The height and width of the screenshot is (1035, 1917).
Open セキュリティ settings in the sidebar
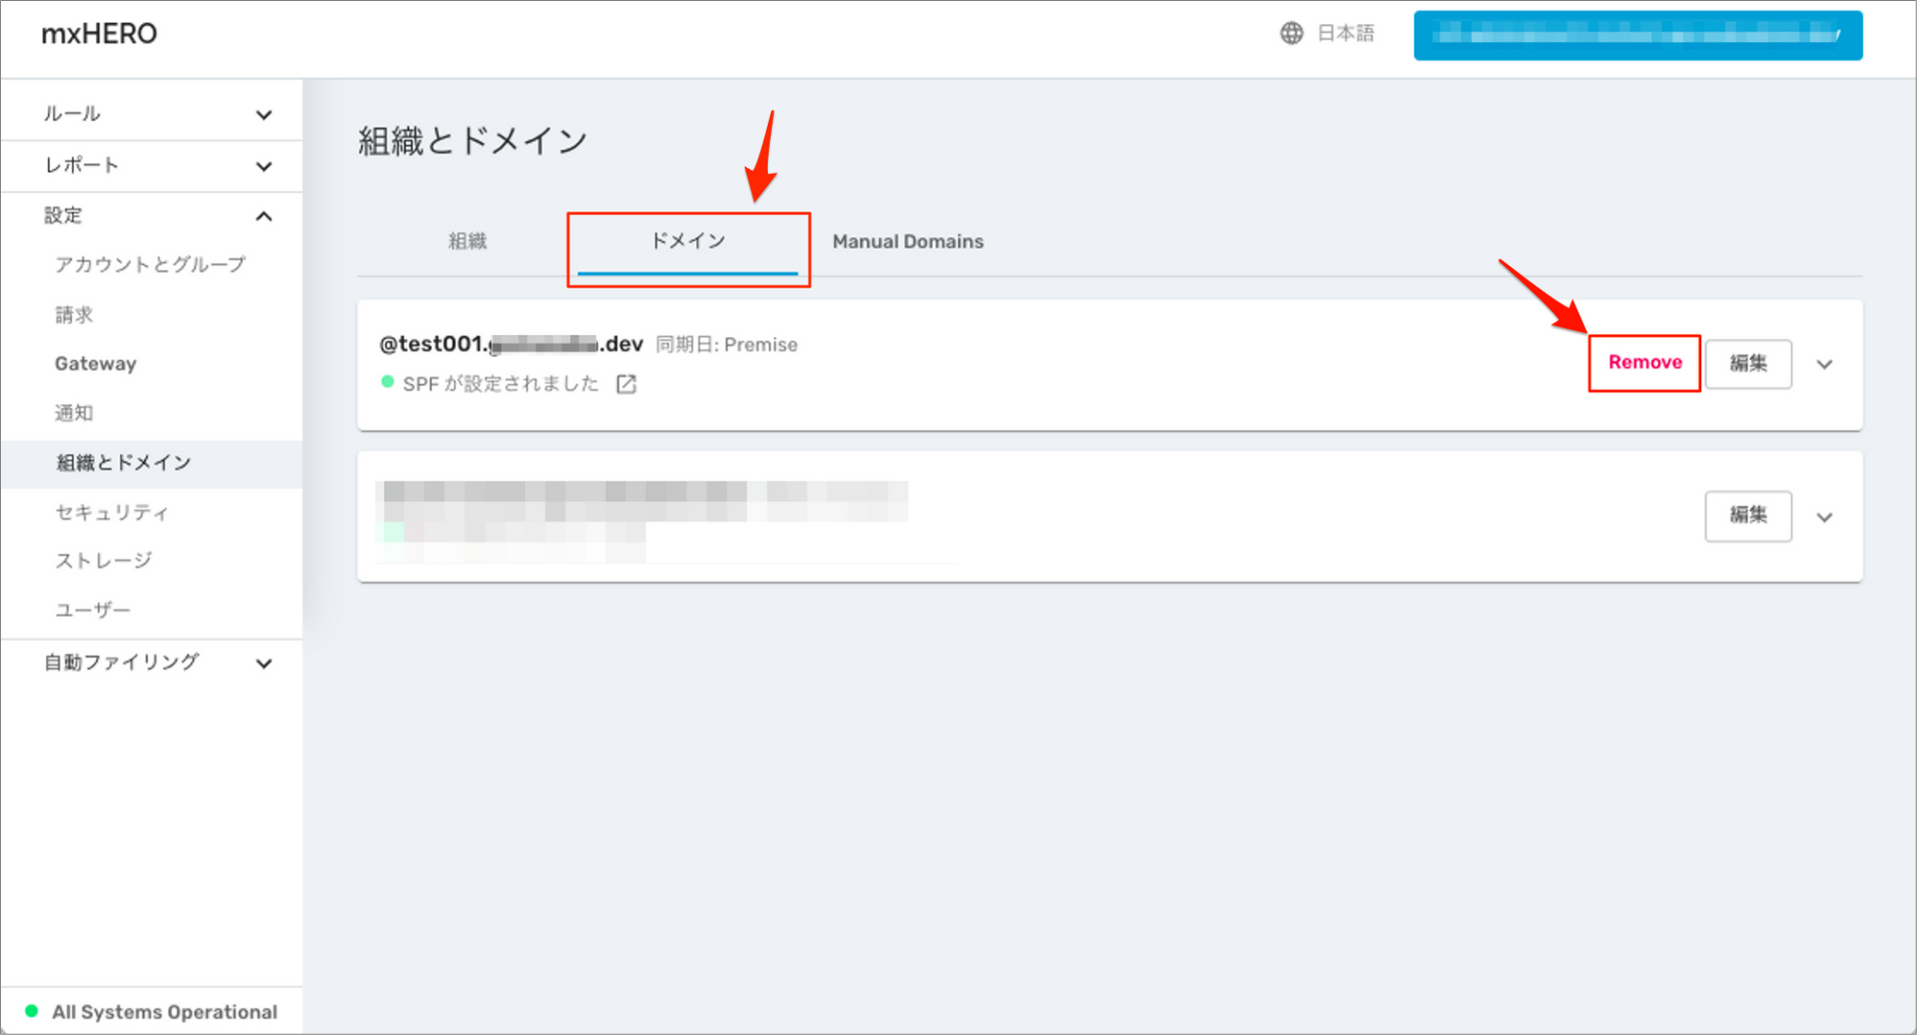pos(110,512)
